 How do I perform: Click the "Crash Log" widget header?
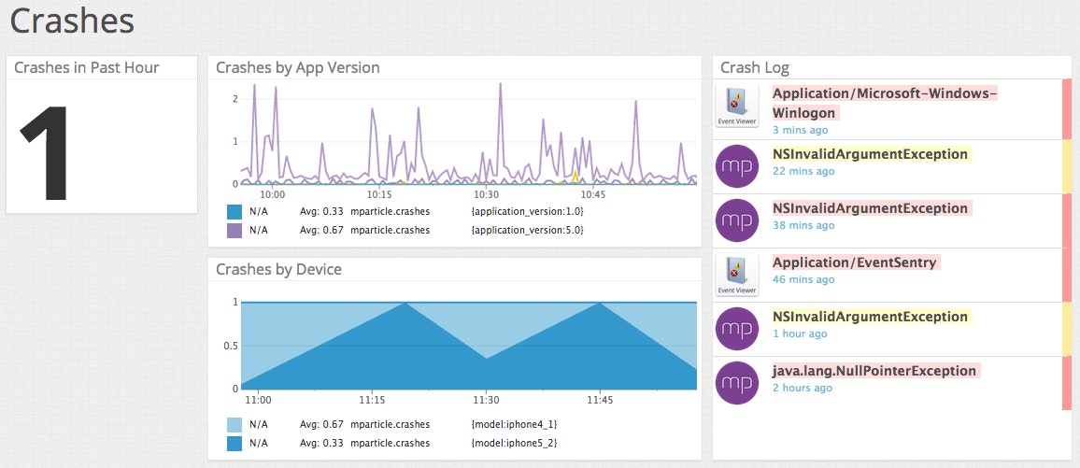pos(755,68)
